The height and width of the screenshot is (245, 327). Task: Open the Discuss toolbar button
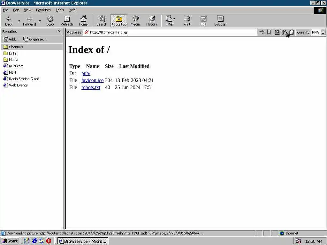click(x=220, y=21)
